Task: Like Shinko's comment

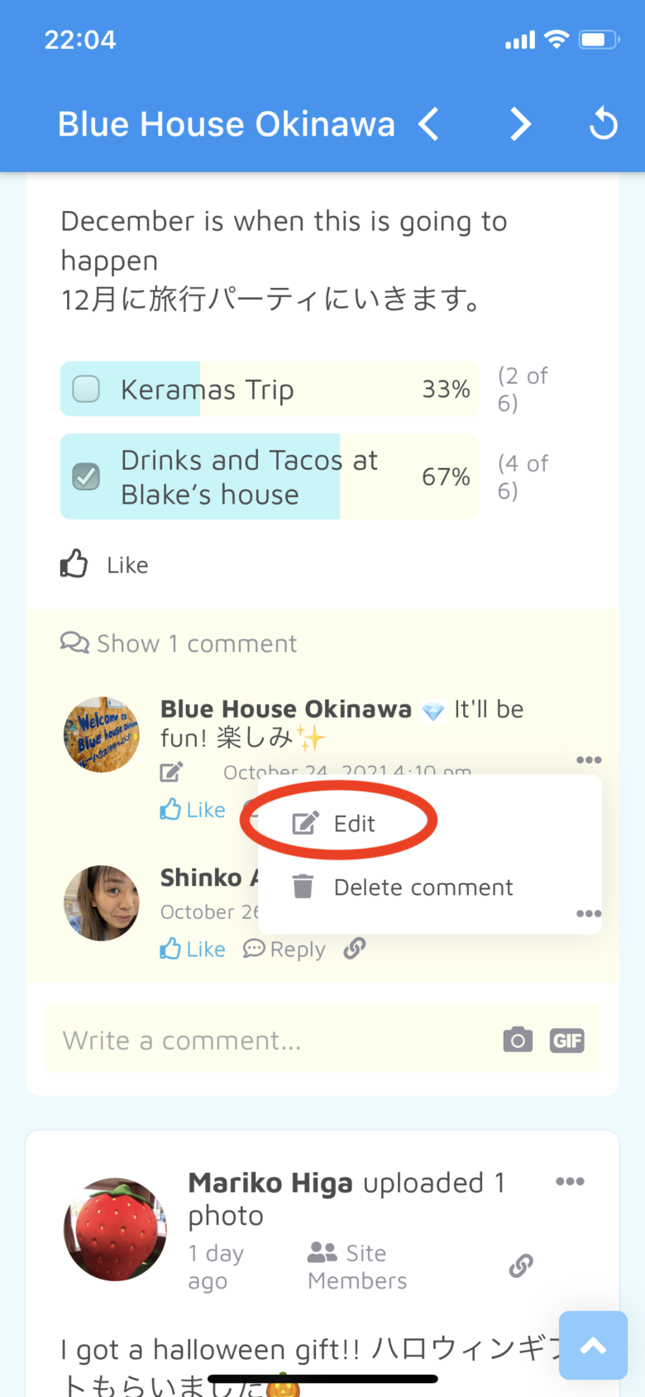Action: (193, 950)
